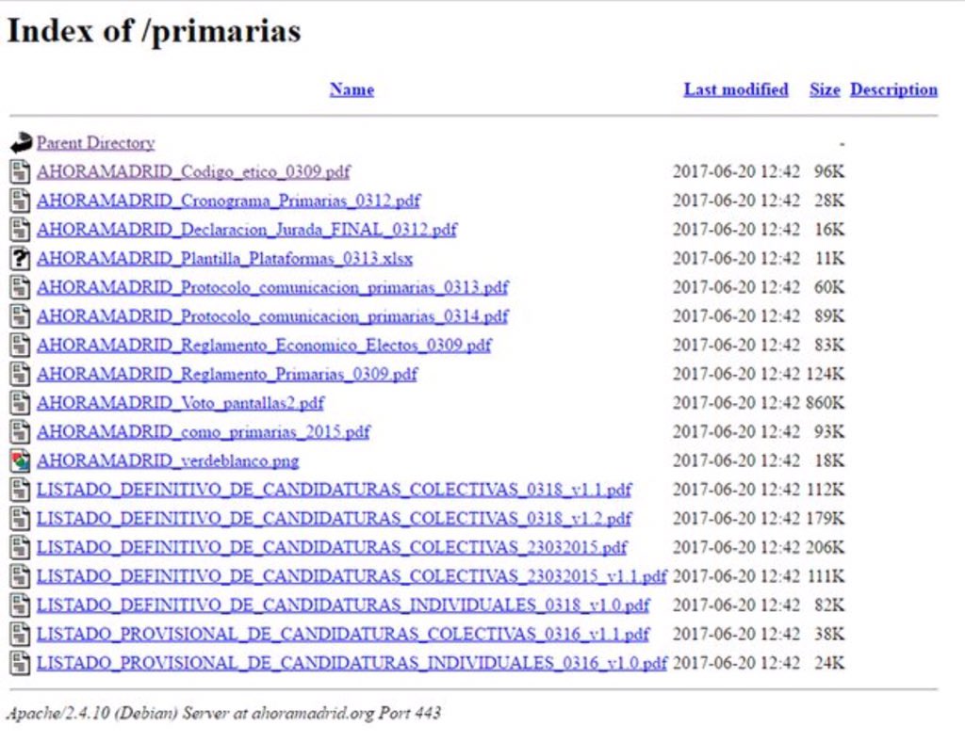Screen dimensions: 965x742
Task: Click image icon beside AHORAMADRID_verdeblanco.png
Action: pyautogui.click(x=20, y=460)
